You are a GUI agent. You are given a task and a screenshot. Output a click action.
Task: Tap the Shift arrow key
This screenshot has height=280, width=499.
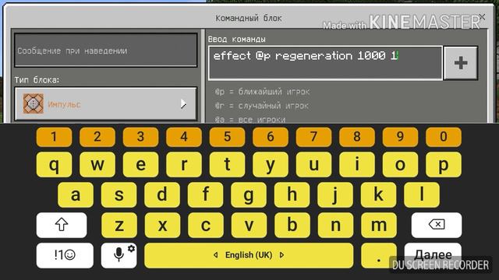coord(62,225)
